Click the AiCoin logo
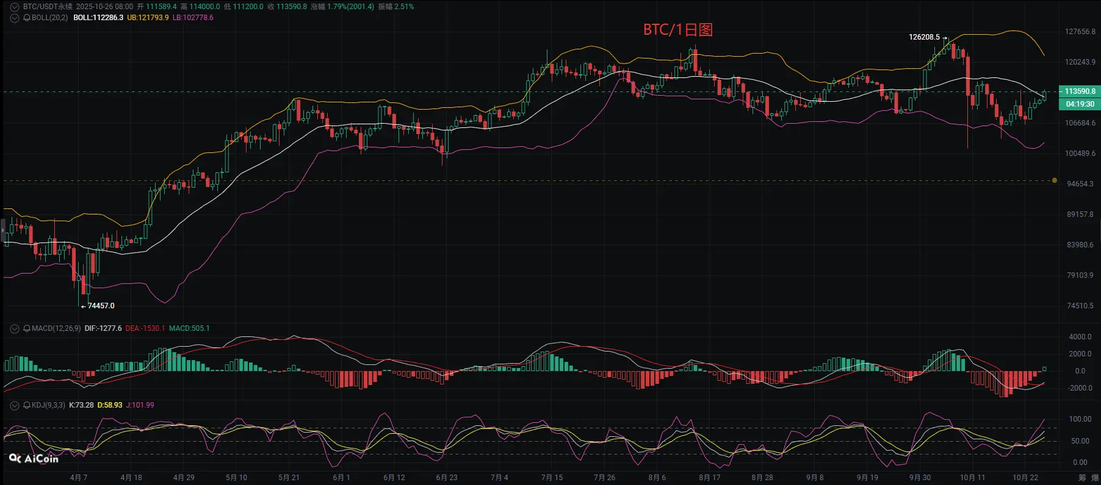The height and width of the screenshot is (485, 1101). (x=34, y=458)
